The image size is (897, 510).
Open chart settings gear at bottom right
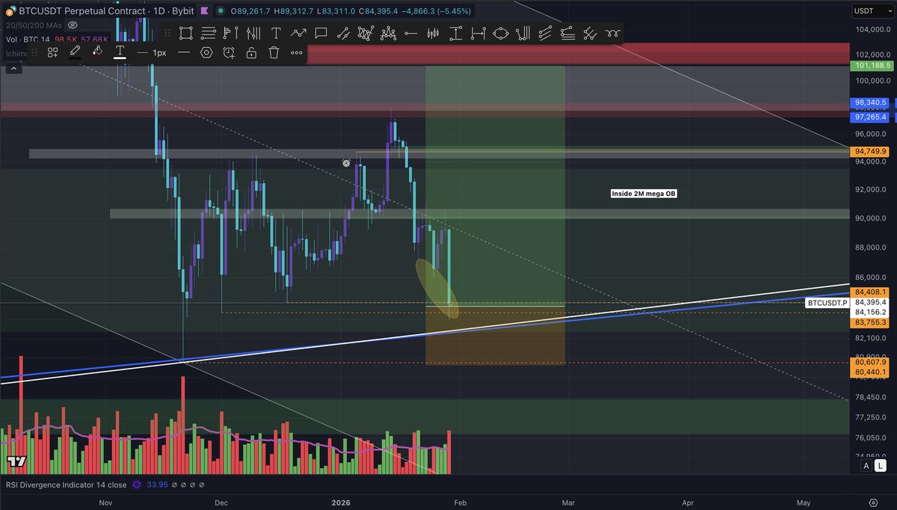(x=873, y=502)
